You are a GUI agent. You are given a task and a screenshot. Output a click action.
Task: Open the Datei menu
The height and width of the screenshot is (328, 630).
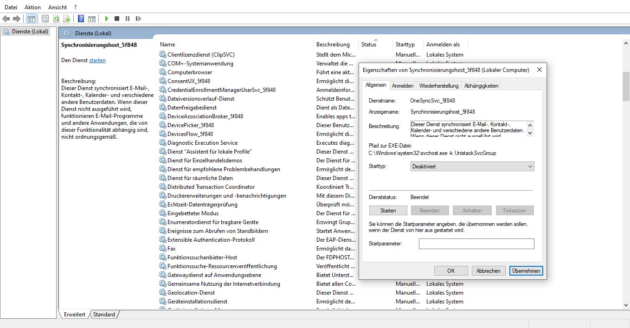click(11, 7)
